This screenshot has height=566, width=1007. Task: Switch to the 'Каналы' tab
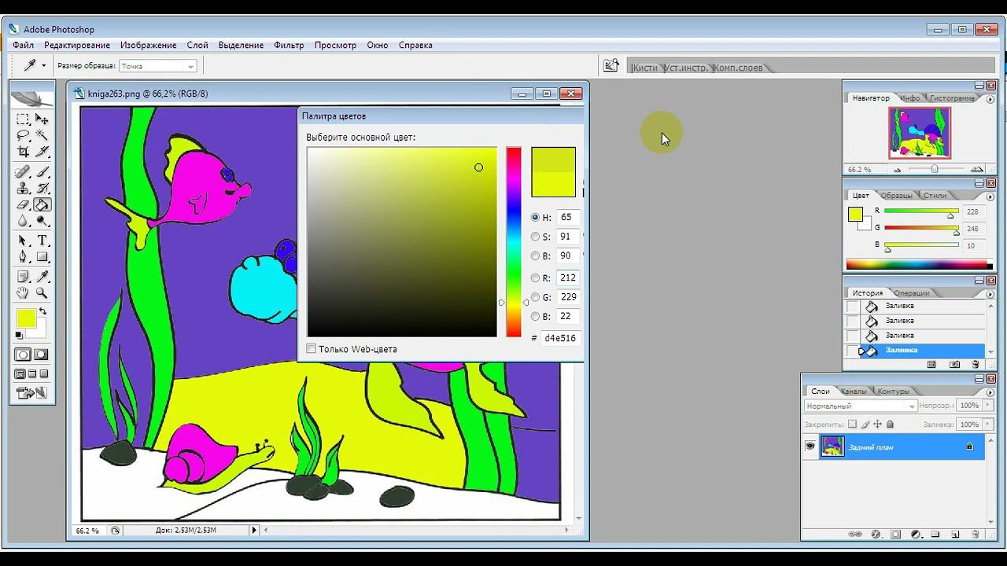pyautogui.click(x=853, y=391)
